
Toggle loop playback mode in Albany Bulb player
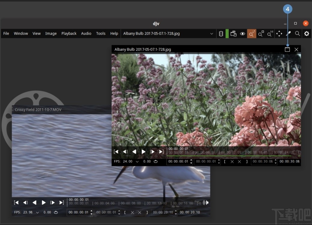[x=156, y=161]
